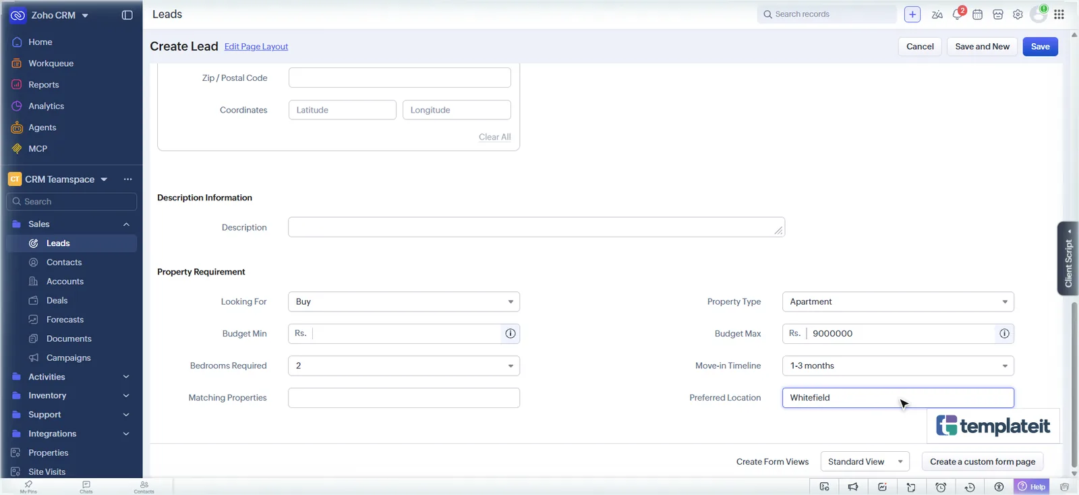Click Create a custom form page
Screen dimensions: 1079x495
(x=983, y=462)
